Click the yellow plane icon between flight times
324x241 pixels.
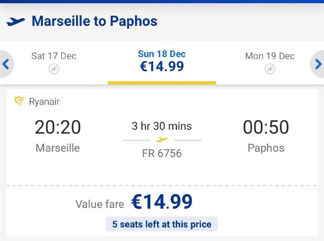[x=162, y=140]
